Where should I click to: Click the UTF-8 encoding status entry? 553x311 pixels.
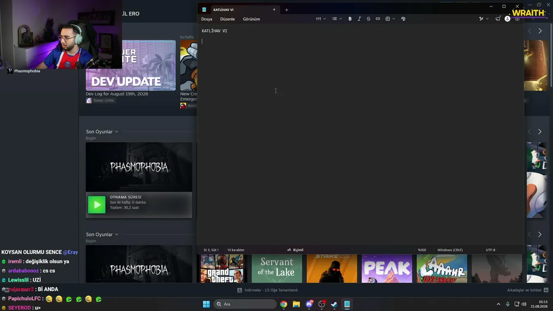[x=490, y=250]
